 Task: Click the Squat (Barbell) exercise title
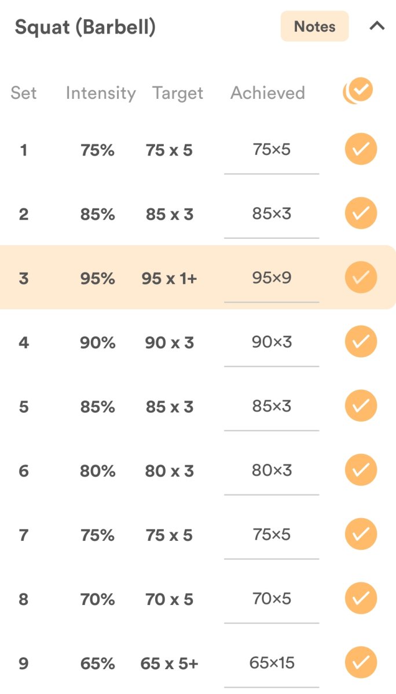(85, 27)
